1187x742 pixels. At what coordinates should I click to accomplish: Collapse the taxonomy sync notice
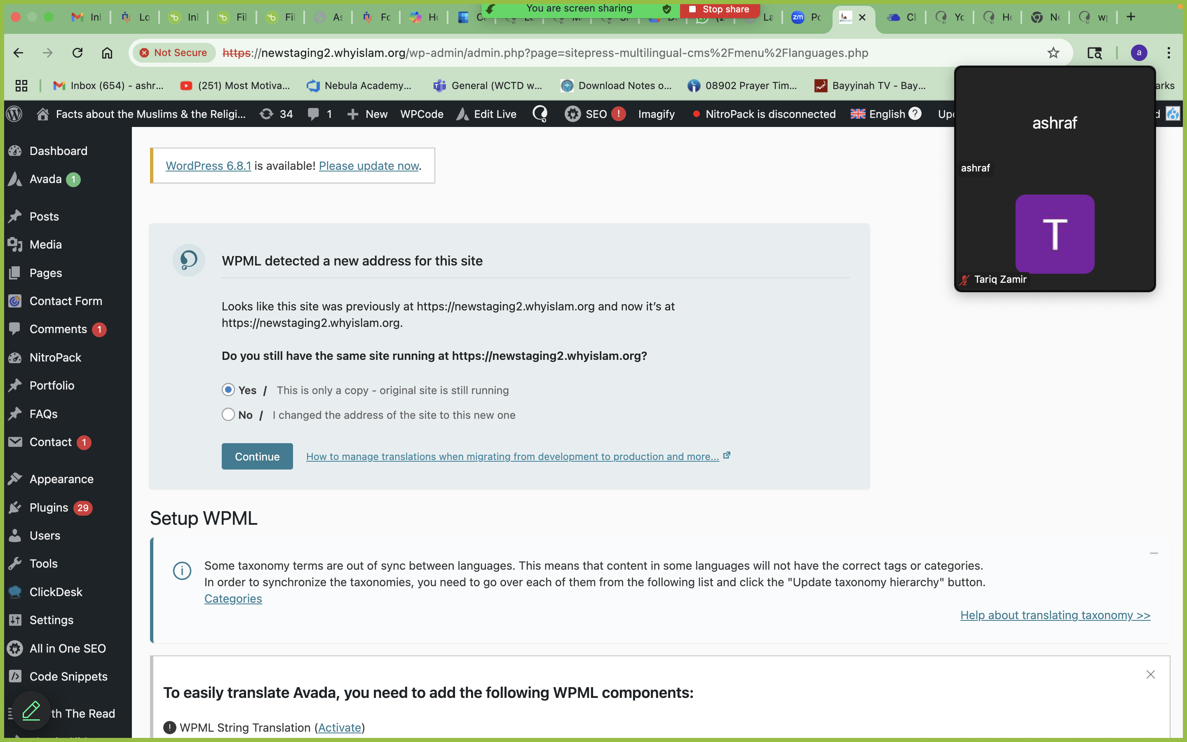point(1154,553)
